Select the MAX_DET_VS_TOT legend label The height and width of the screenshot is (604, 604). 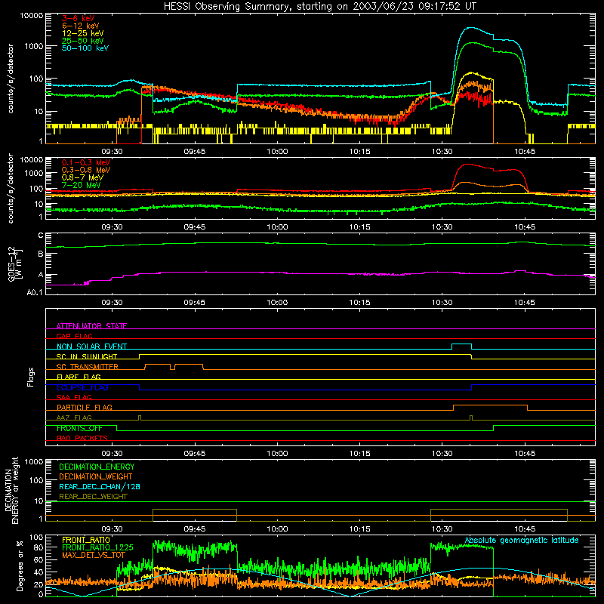[94, 555]
